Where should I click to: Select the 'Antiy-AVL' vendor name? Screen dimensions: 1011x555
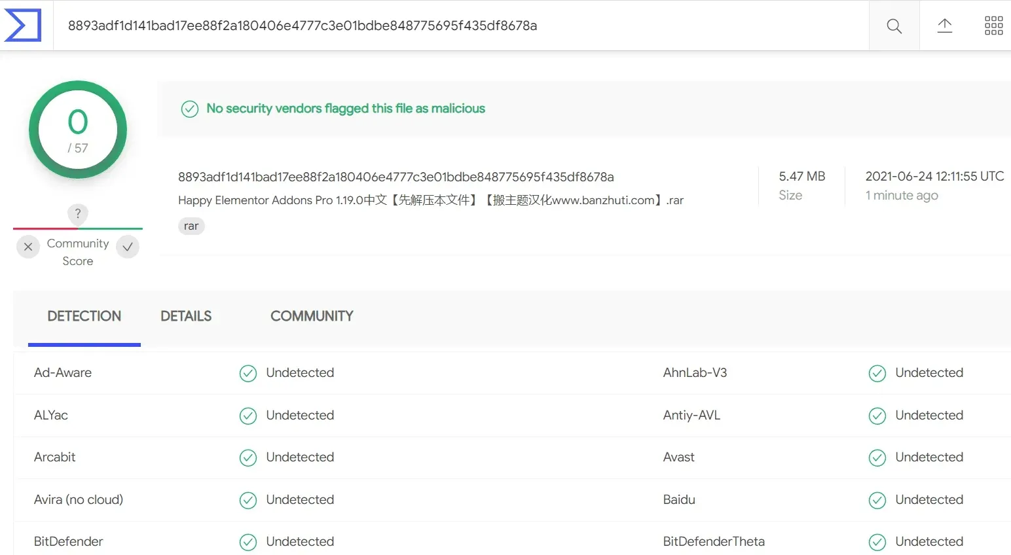691,415
